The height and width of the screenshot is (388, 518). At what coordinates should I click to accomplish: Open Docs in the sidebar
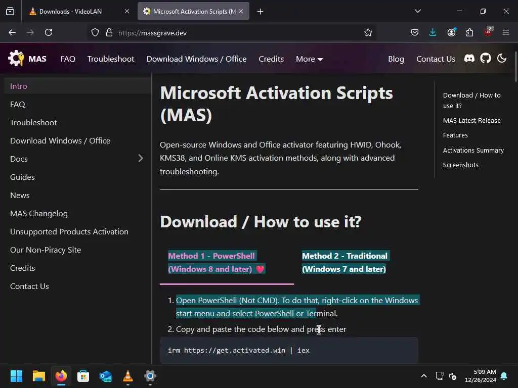pyautogui.click(x=19, y=159)
